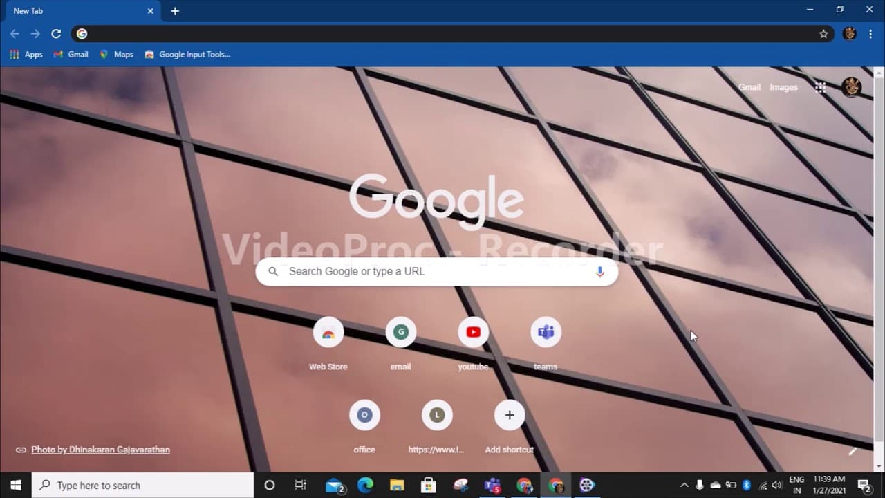Open Microsoft Store from the taskbar
The height and width of the screenshot is (498, 885).
[x=428, y=485]
